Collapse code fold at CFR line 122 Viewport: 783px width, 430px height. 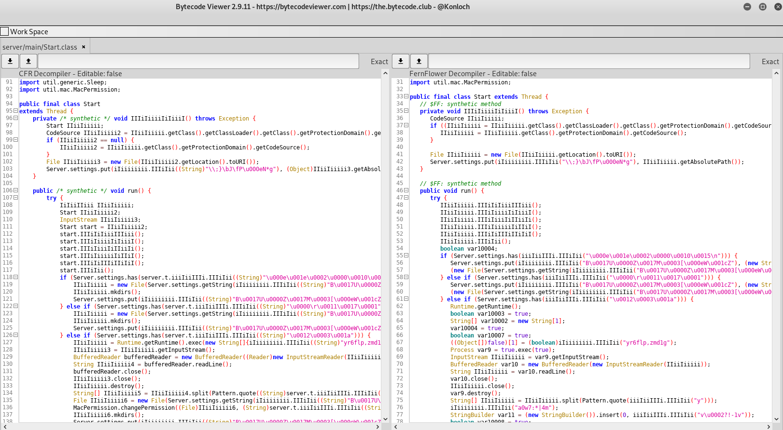(15, 306)
